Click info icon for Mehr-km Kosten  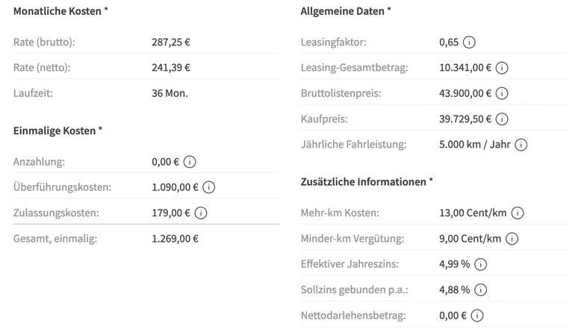tap(517, 213)
